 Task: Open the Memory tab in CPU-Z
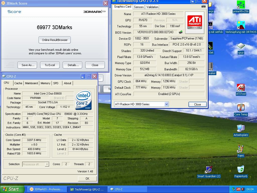45,83
